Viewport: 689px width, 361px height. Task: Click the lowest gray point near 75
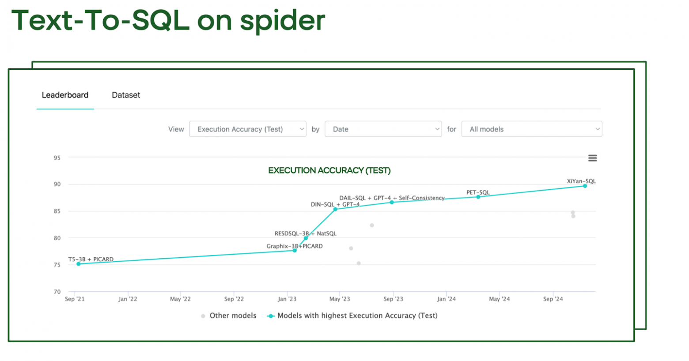tap(359, 263)
